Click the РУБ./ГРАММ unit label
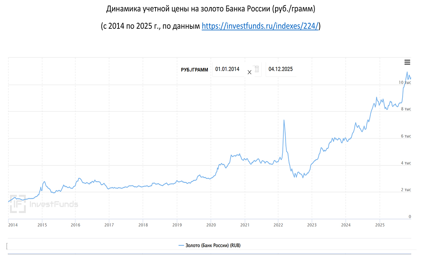The height and width of the screenshot is (259, 427). coord(194,70)
